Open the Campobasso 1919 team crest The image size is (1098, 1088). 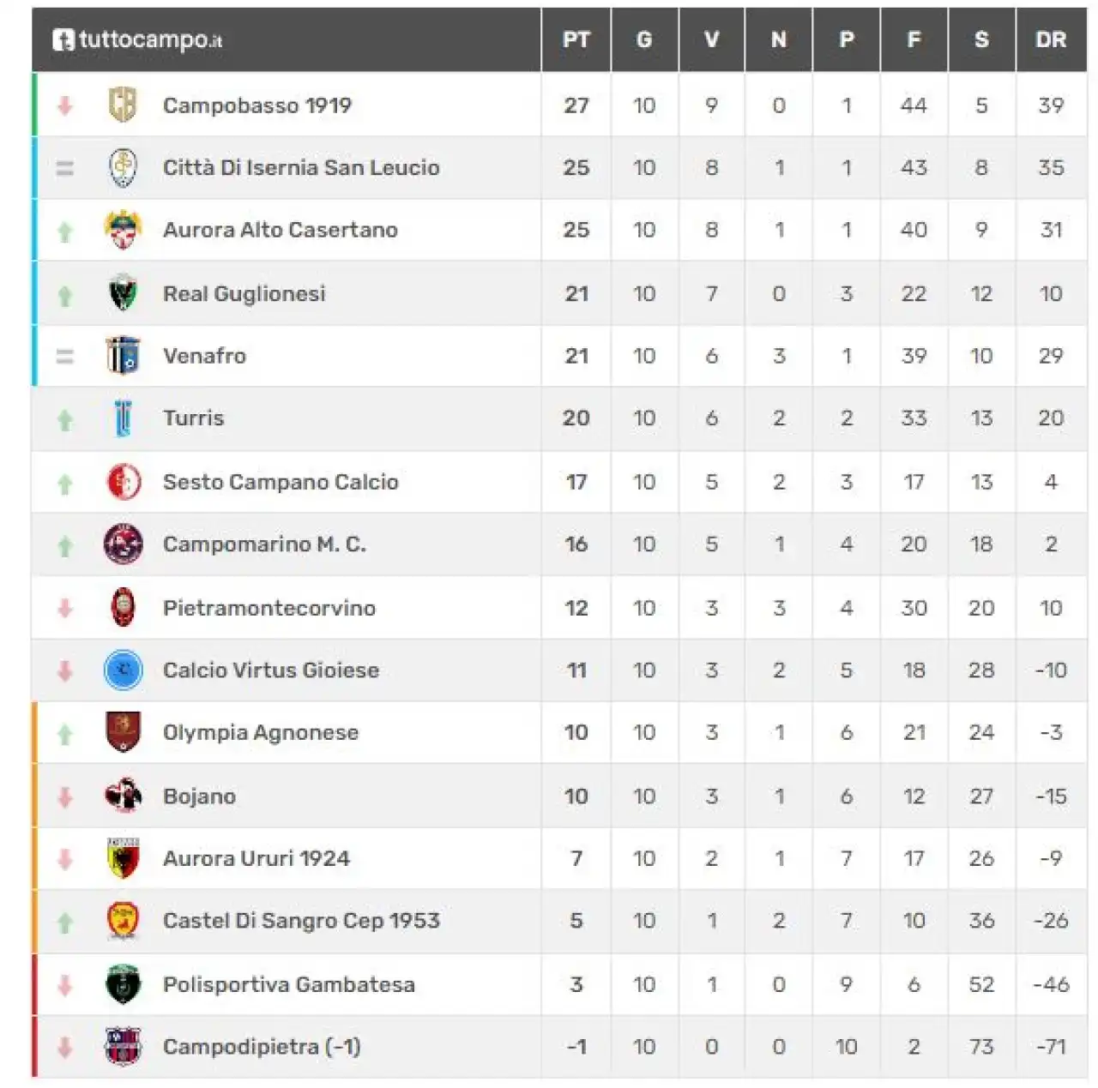(123, 105)
